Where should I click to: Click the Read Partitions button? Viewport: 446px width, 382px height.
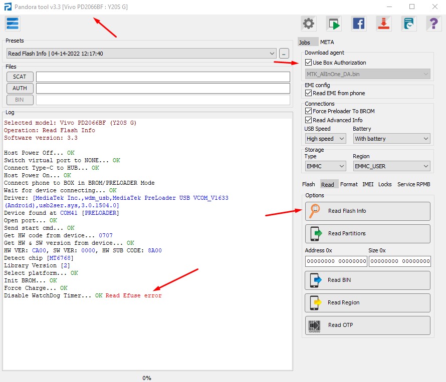(367, 234)
